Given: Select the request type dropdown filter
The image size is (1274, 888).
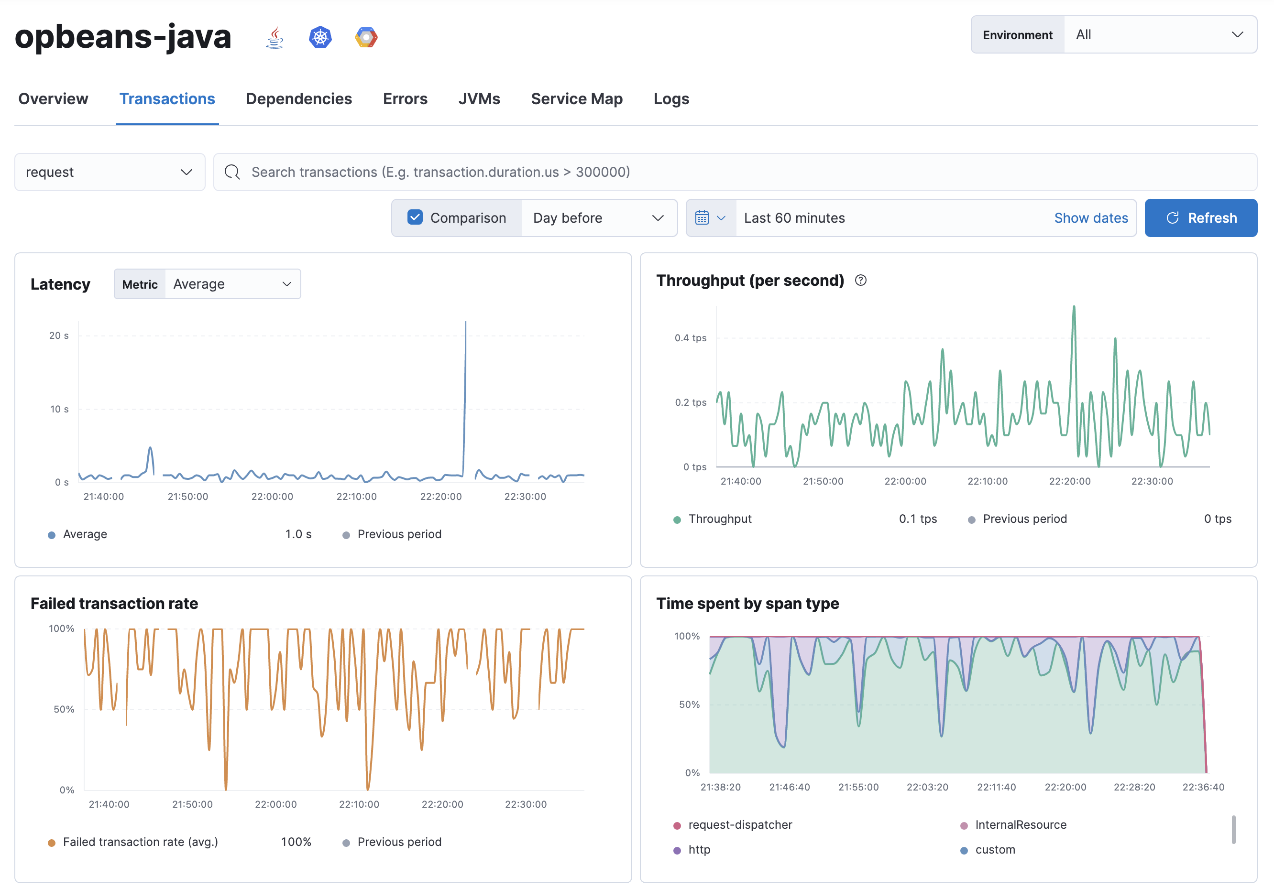Looking at the screenshot, I should click(110, 172).
